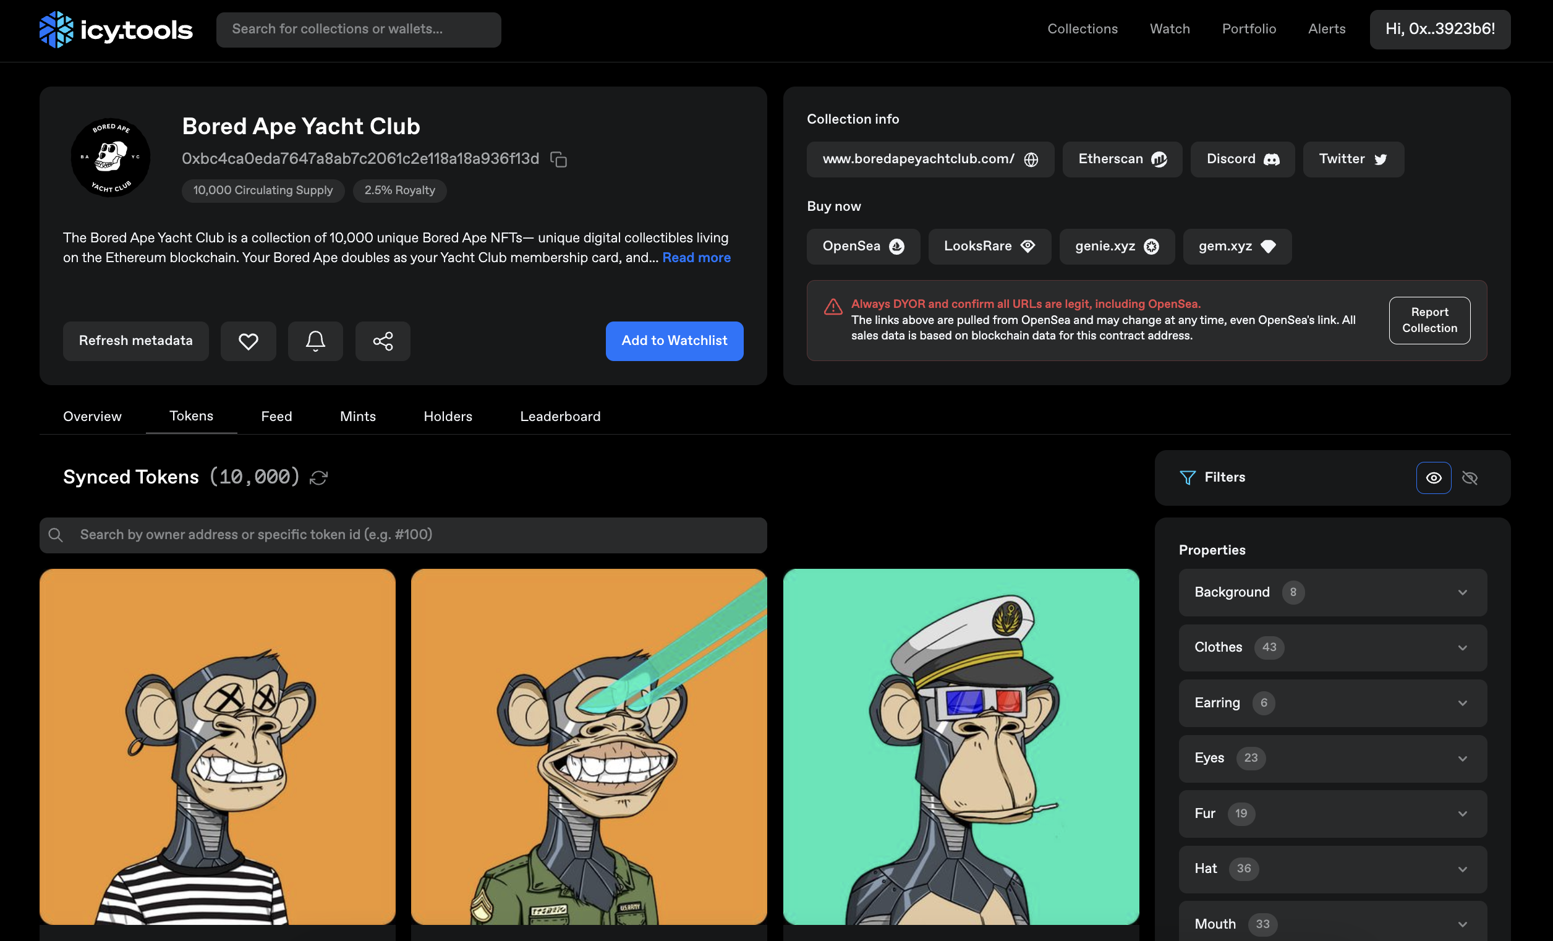Expand the Earring property filter
The image size is (1553, 941).
(x=1332, y=703)
